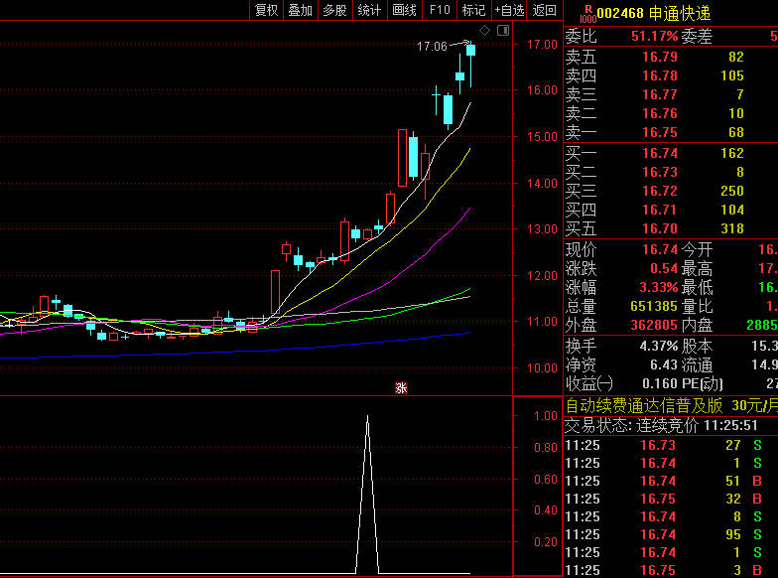This screenshot has height=578, width=778.
Task: Open the 统计 statistics menu
Action: click(x=369, y=10)
